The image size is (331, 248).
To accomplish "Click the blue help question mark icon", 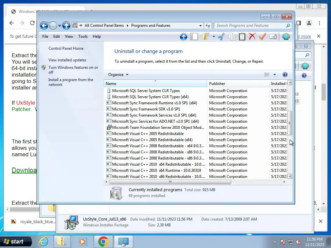I will tap(285, 75).
